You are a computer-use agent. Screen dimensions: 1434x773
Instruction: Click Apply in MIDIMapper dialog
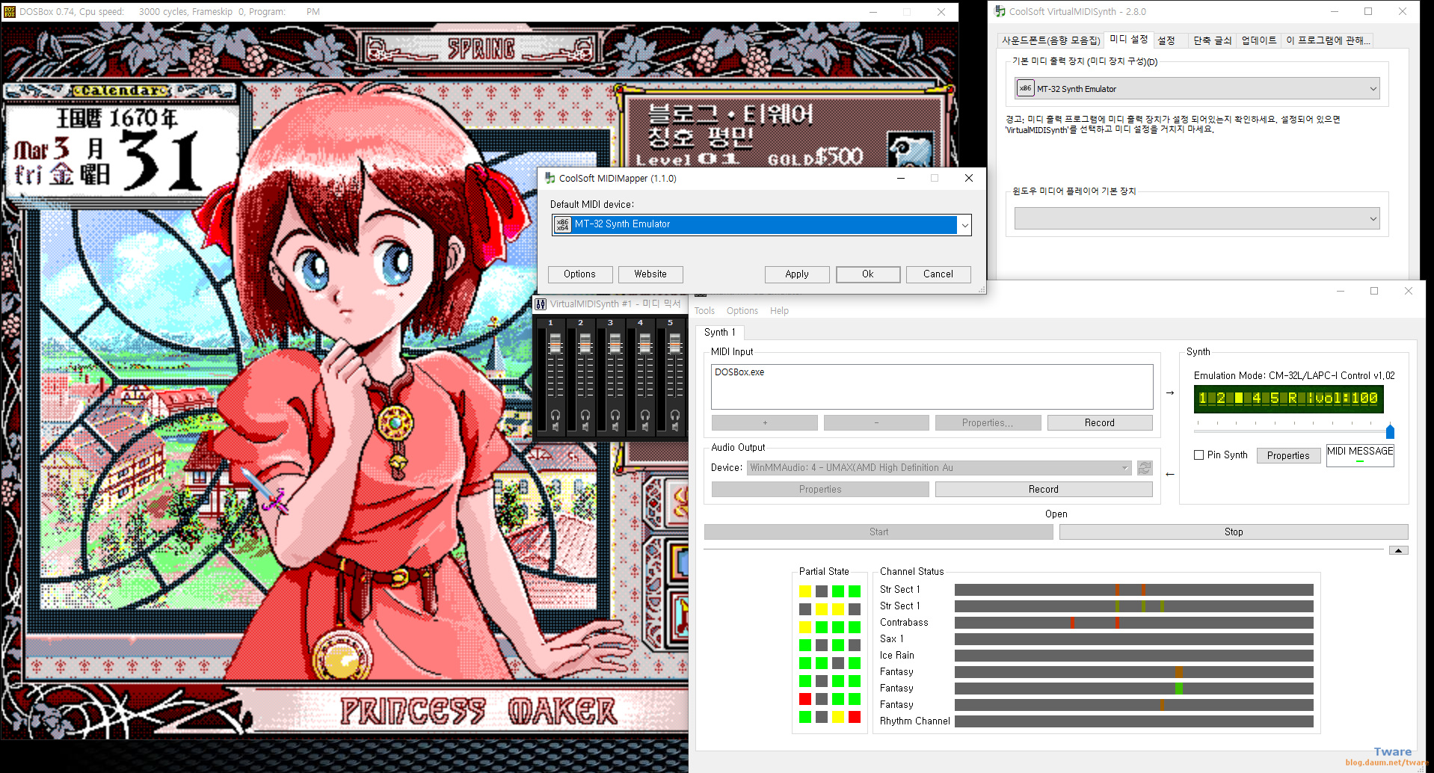coord(797,274)
